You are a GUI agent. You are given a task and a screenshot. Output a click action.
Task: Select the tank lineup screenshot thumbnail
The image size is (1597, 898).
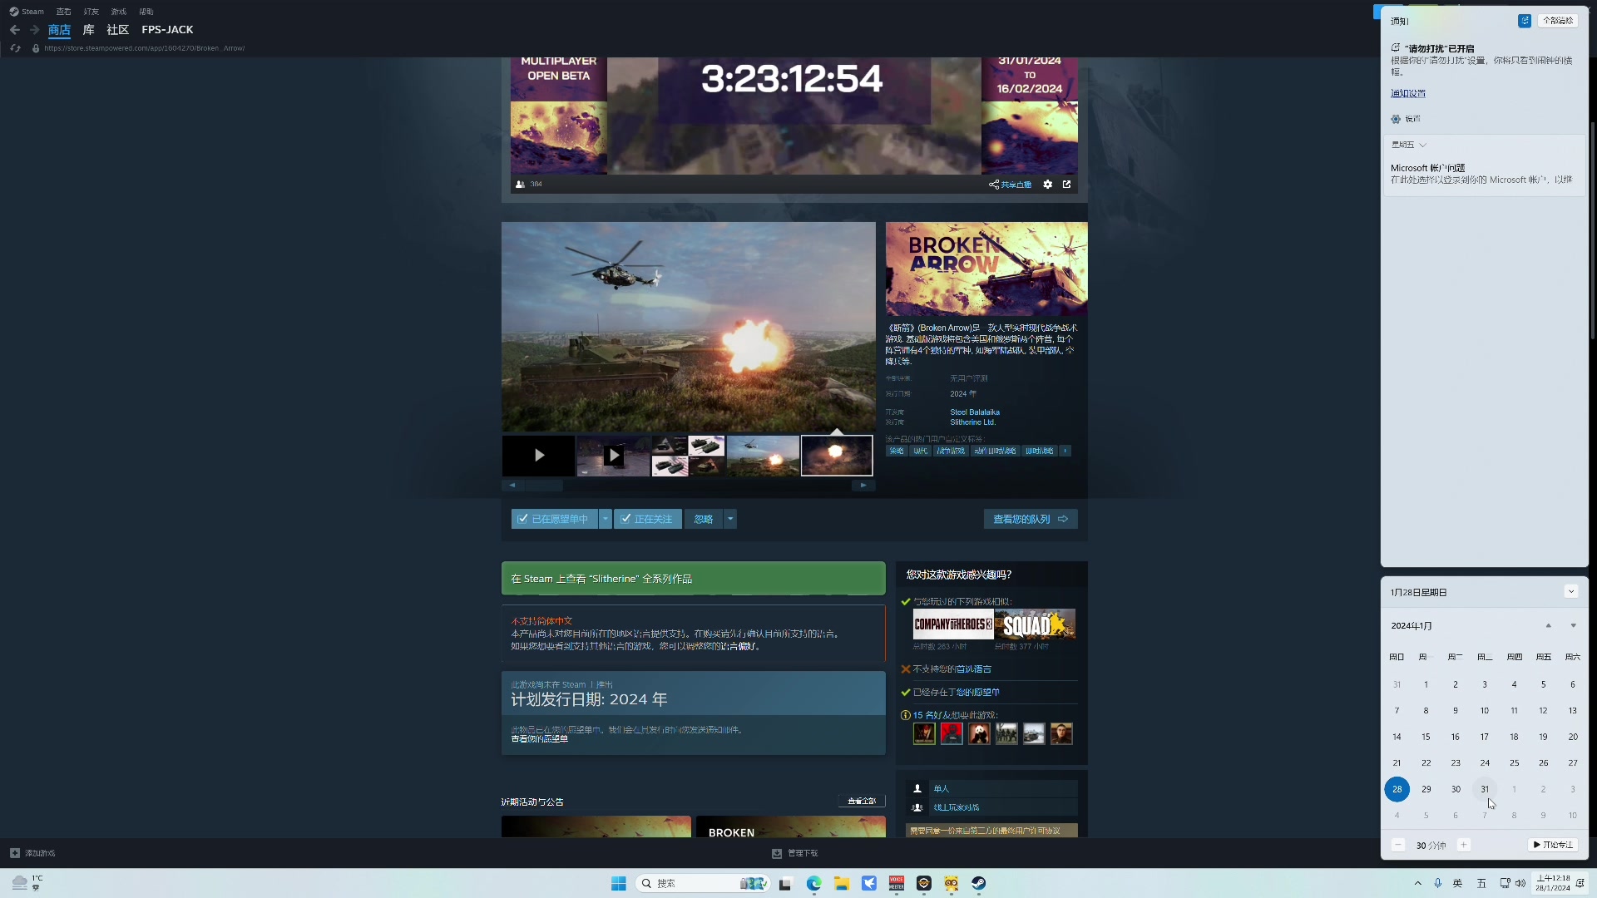pos(688,456)
